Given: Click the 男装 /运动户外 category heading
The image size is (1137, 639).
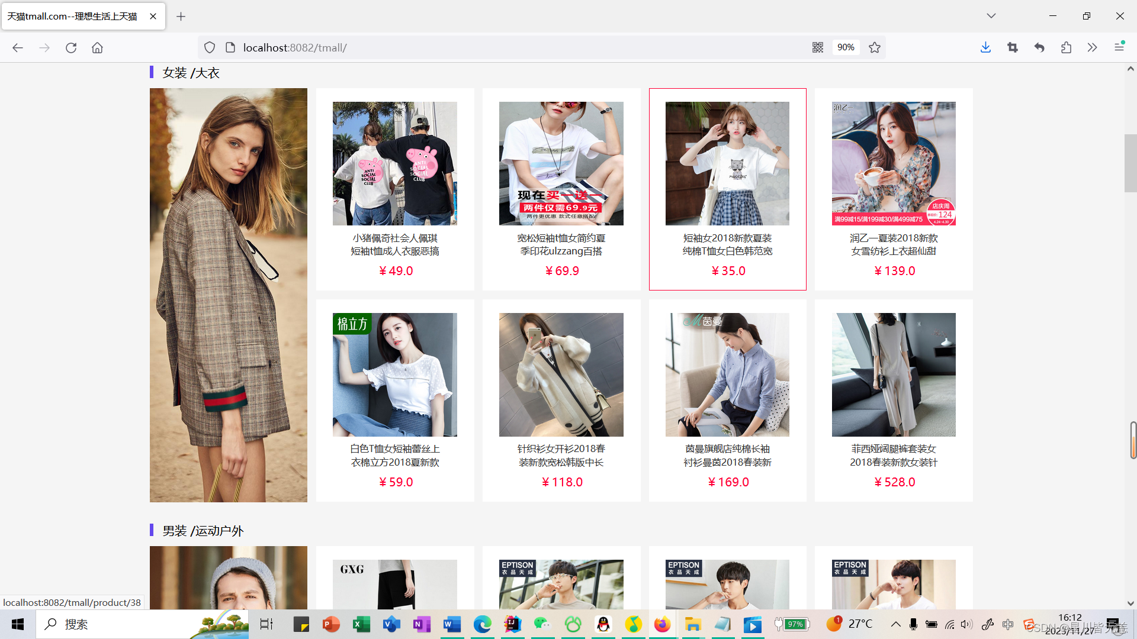Looking at the screenshot, I should (x=203, y=531).
